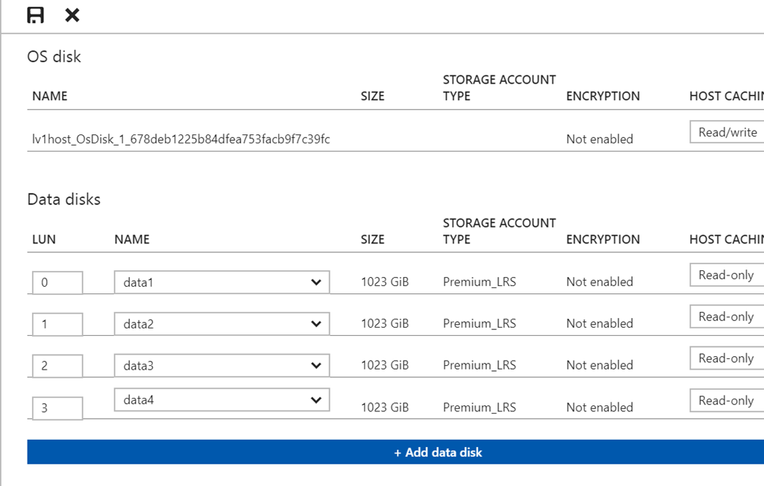Screen dimensions: 764x486
Task: Click the lv1host_OsDisk OS disk name
Action: pos(180,140)
